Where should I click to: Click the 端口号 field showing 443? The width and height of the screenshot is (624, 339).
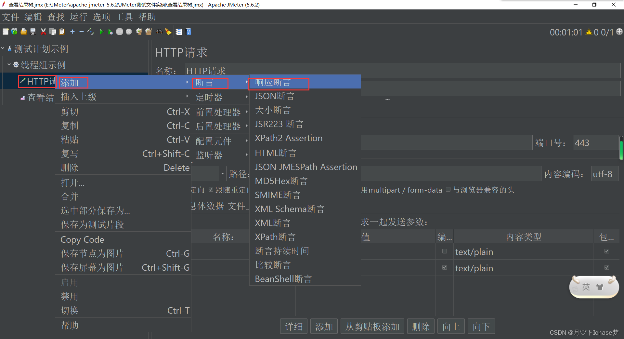(x=596, y=142)
